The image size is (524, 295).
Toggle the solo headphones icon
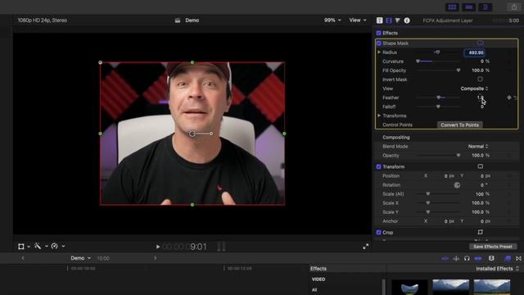pos(467,258)
